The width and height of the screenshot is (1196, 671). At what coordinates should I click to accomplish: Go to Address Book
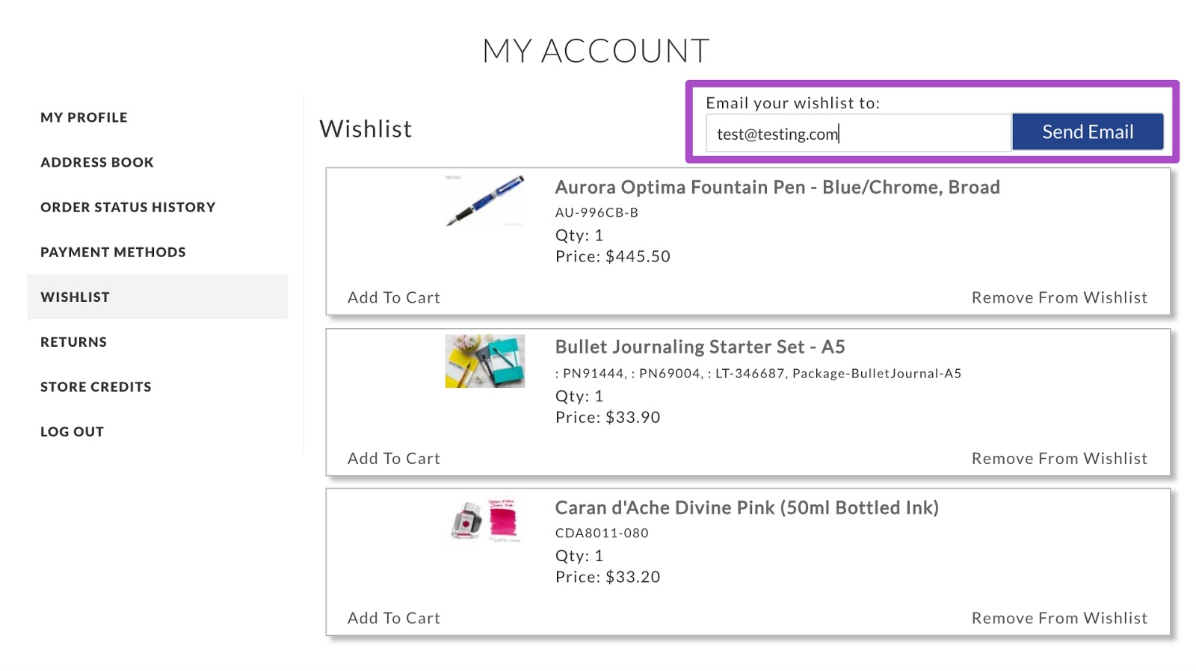click(x=97, y=162)
